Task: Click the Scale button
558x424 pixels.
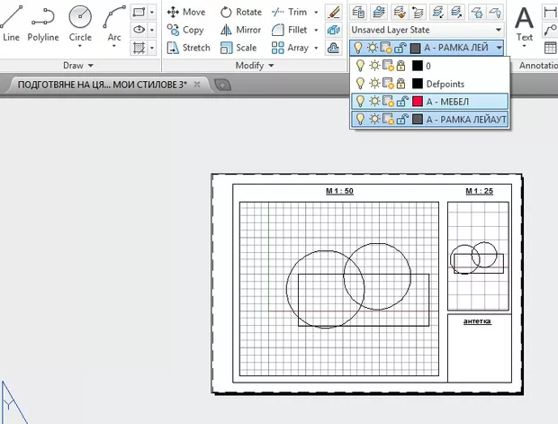Action: (239, 48)
